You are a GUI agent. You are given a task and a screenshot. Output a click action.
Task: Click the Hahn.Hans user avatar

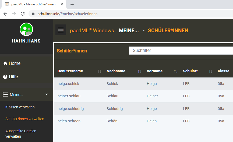click(x=26, y=29)
